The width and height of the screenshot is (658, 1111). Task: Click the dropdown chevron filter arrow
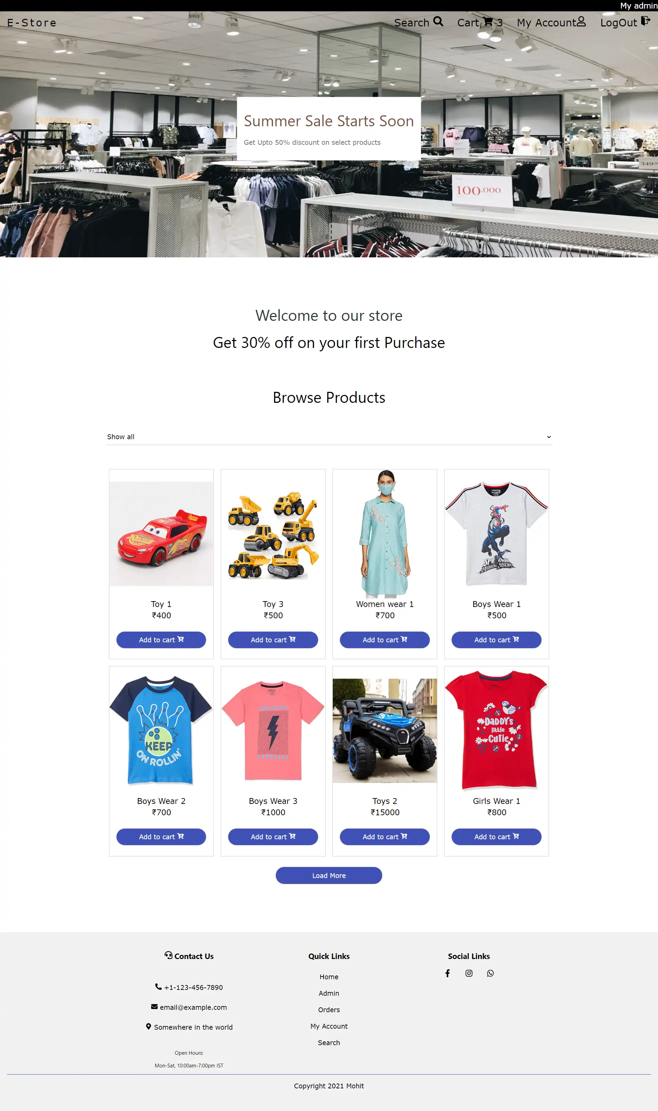[x=548, y=437]
